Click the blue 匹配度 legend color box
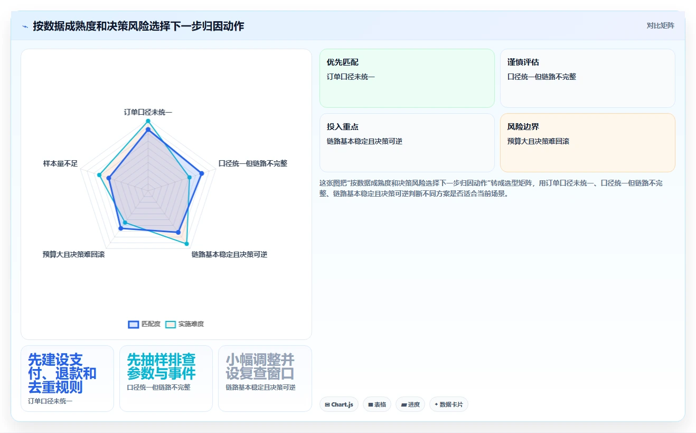This screenshot has width=696, height=433. pyautogui.click(x=134, y=324)
